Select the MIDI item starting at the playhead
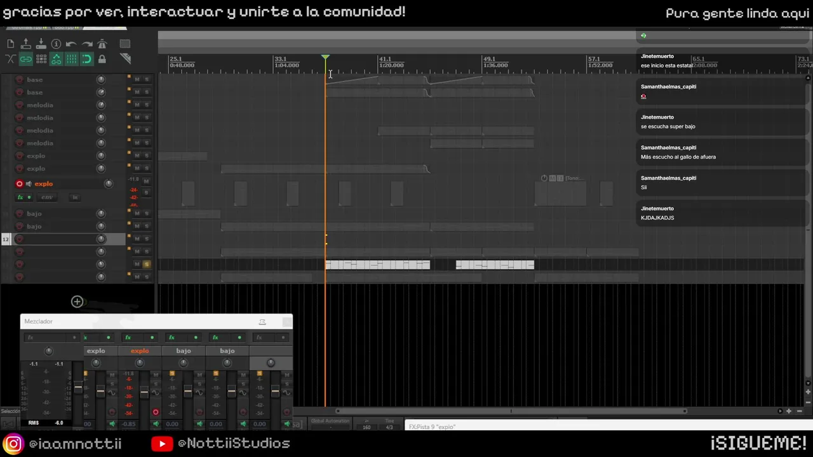Viewport: 813px width, 457px height. (378, 265)
